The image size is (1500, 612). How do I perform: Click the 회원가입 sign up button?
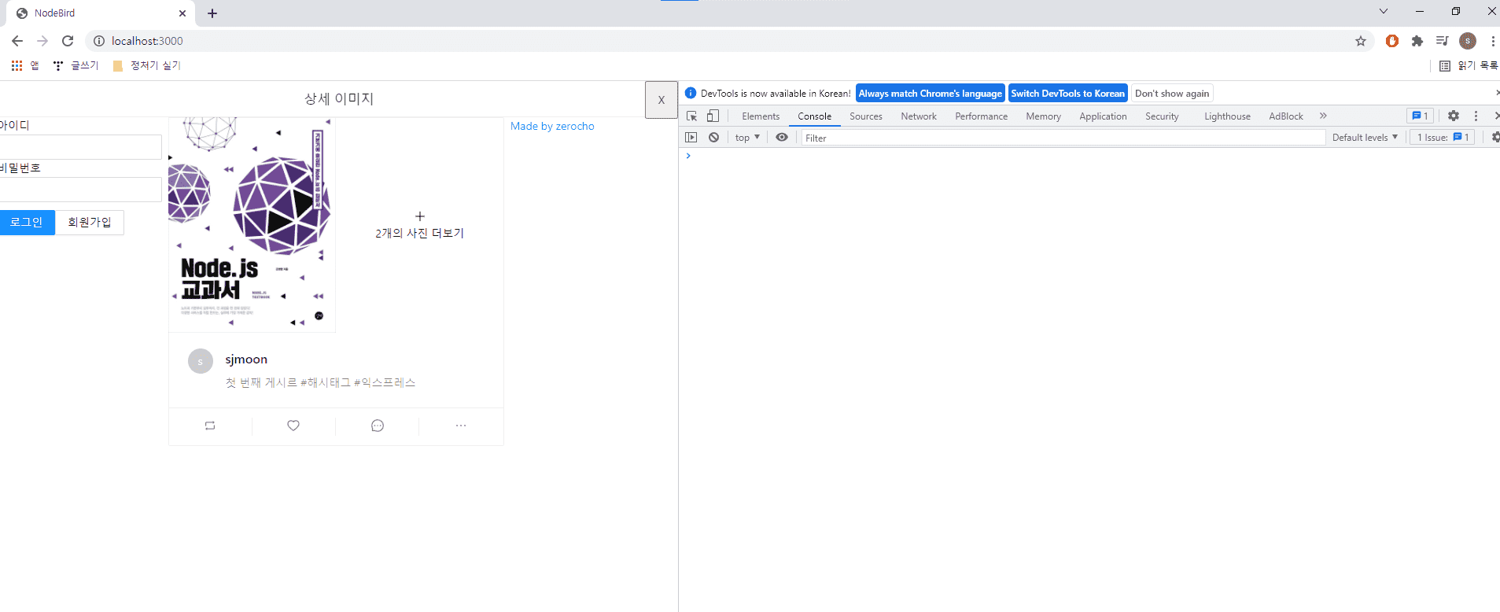coord(90,223)
